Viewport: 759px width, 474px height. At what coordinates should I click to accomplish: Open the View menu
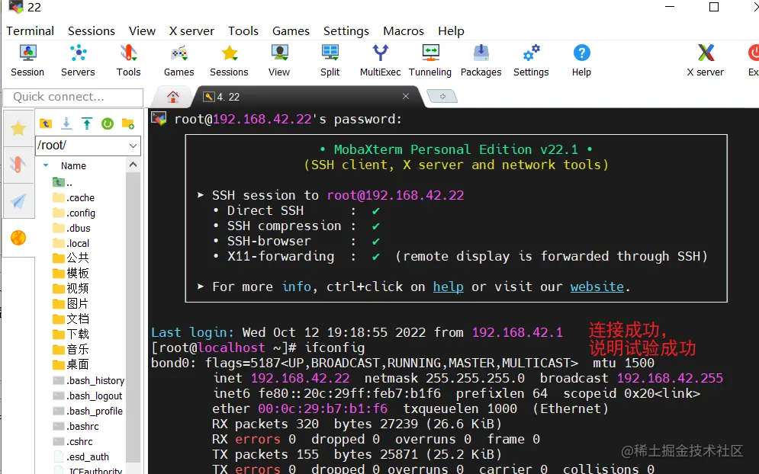142,31
